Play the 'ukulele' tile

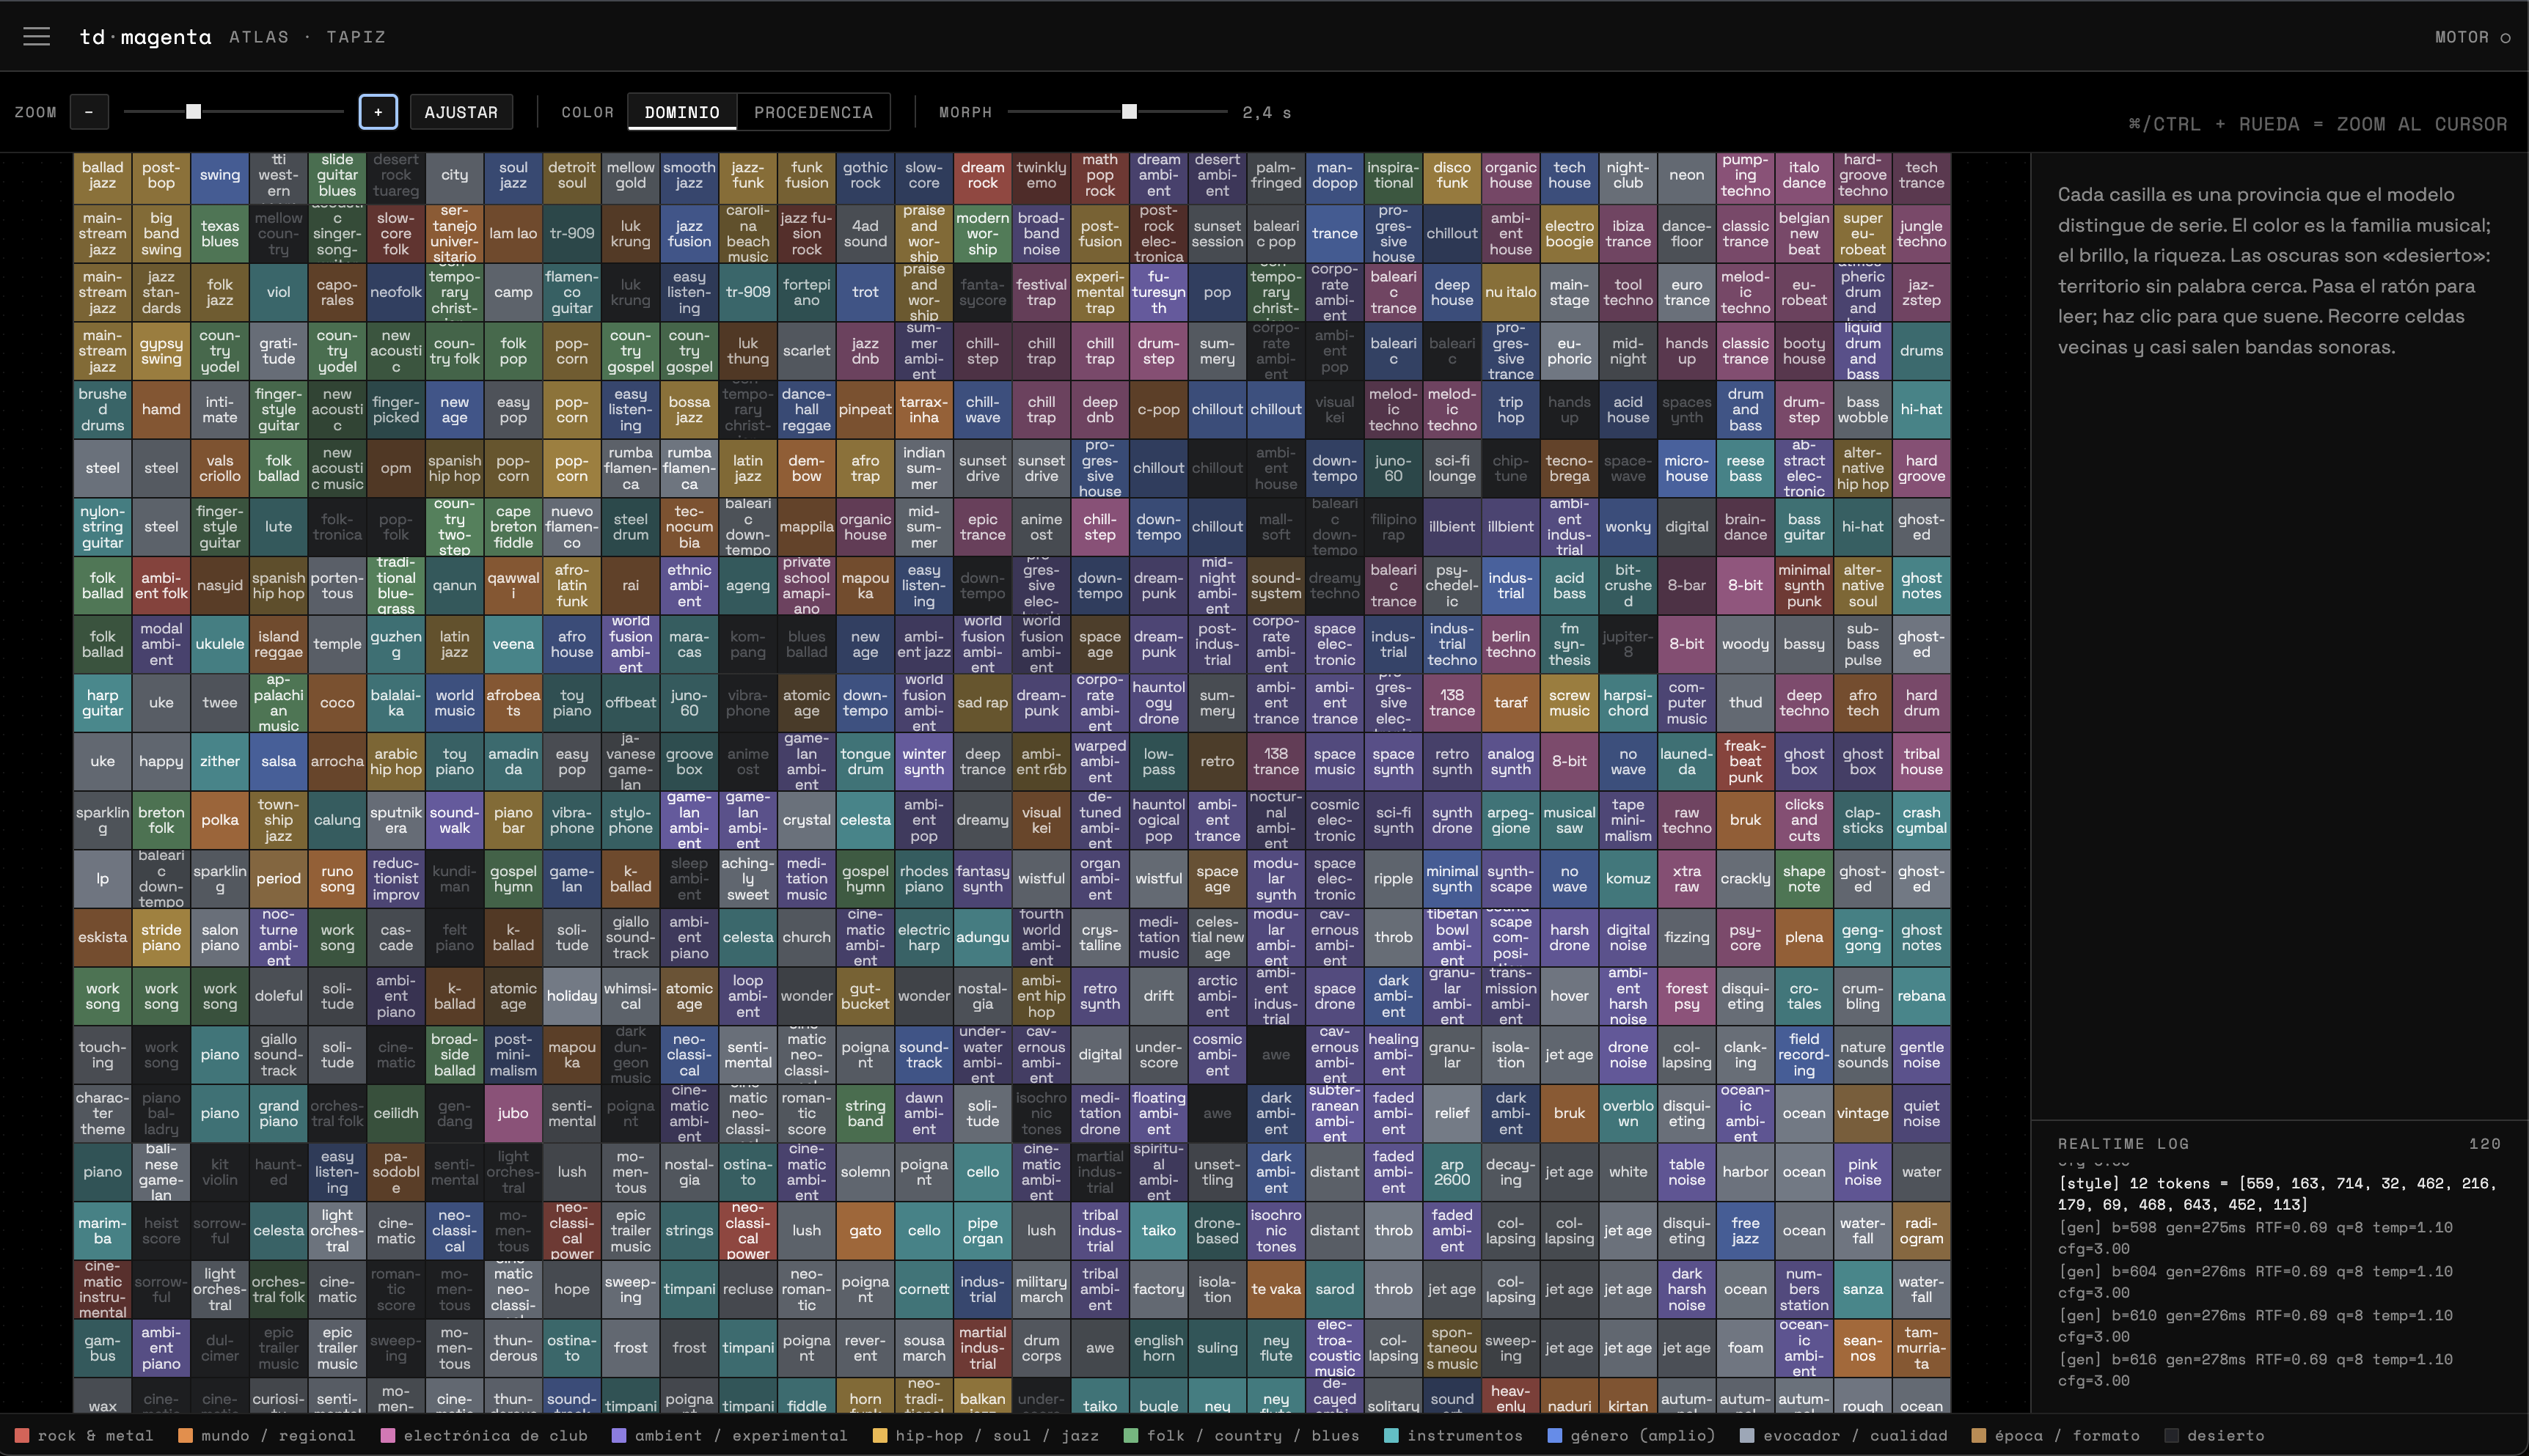coord(220,644)
